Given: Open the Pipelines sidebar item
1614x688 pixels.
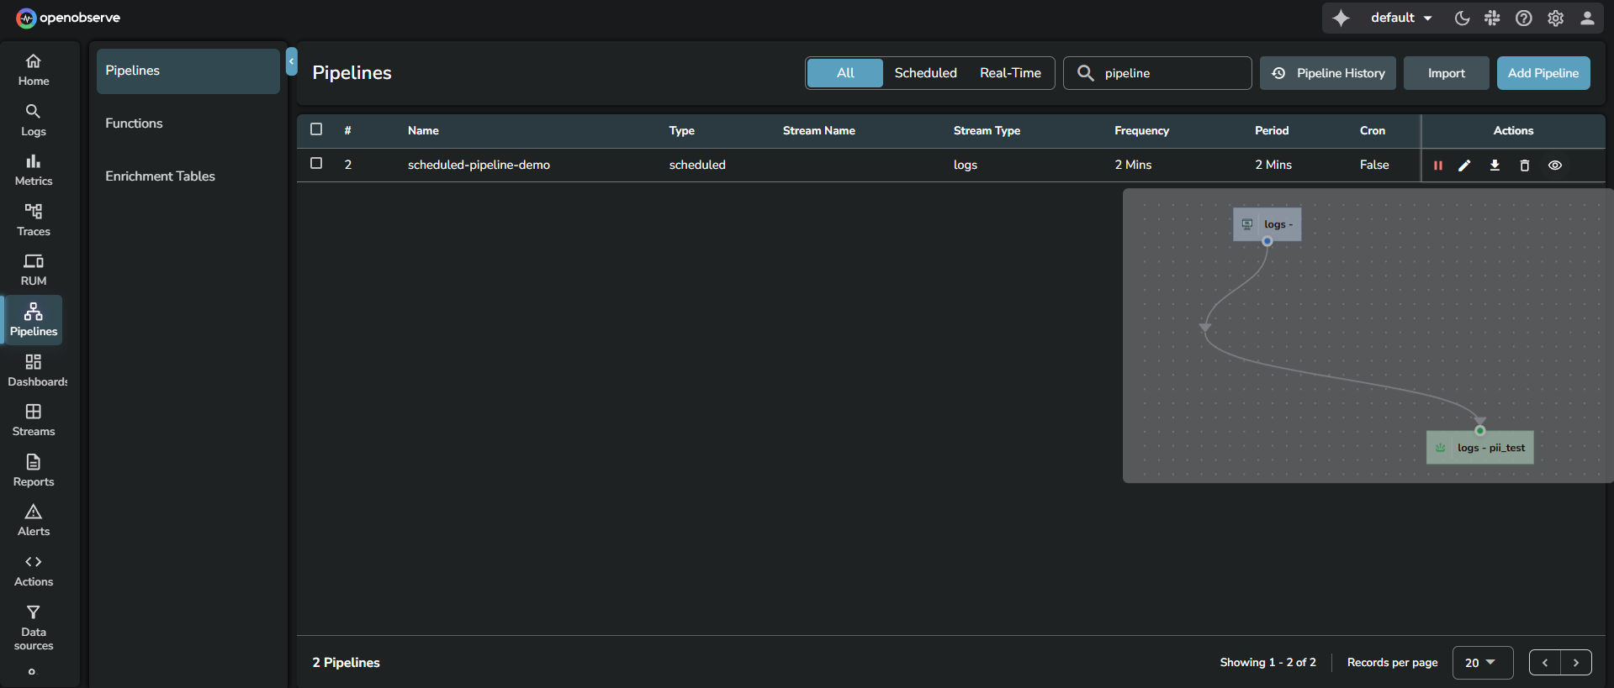Looking at the screenshot, I should (34, 320).
